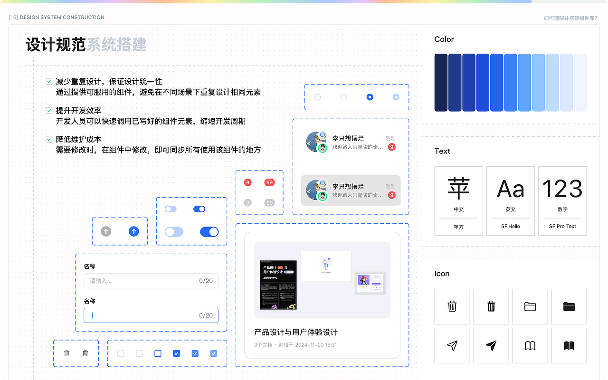Screen dimensions: 608x380
Task: Click the Icon section label
Action: pyautogui.click(x=441, y=274)
